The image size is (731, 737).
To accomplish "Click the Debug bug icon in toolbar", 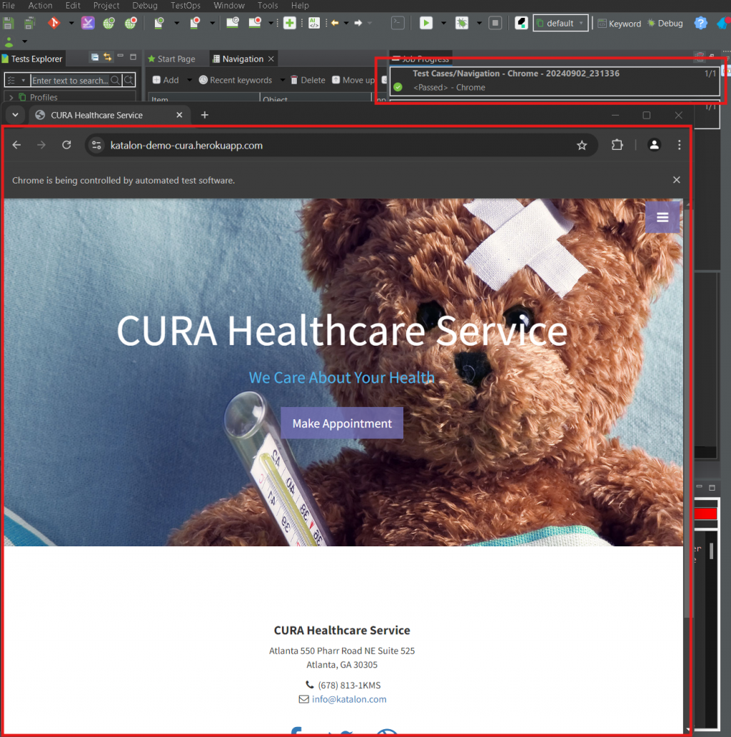I will tap(462, 23).
